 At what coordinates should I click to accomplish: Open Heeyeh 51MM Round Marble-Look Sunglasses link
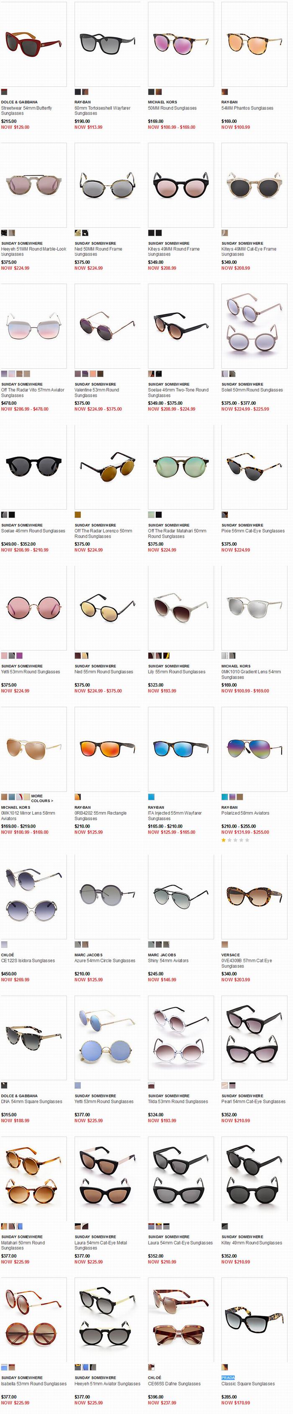point(33,251)
